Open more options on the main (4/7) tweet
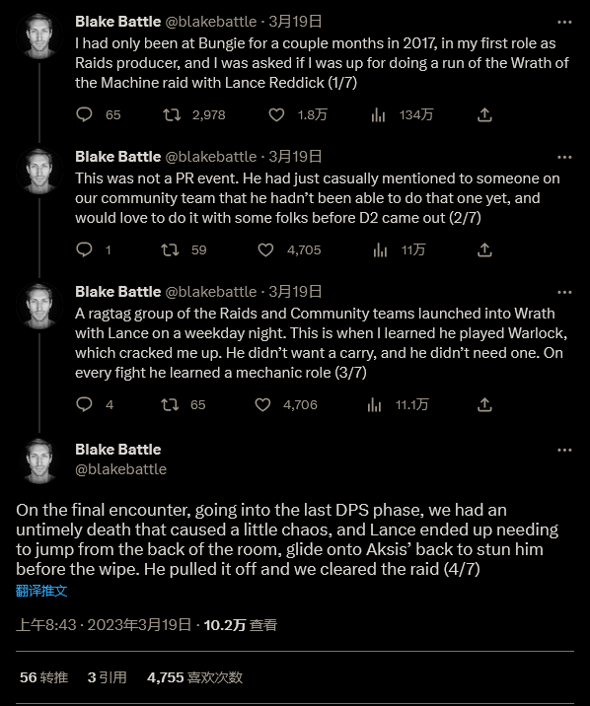Image resolution: width=590 pixels, height=706 pixels. [564, 450]
